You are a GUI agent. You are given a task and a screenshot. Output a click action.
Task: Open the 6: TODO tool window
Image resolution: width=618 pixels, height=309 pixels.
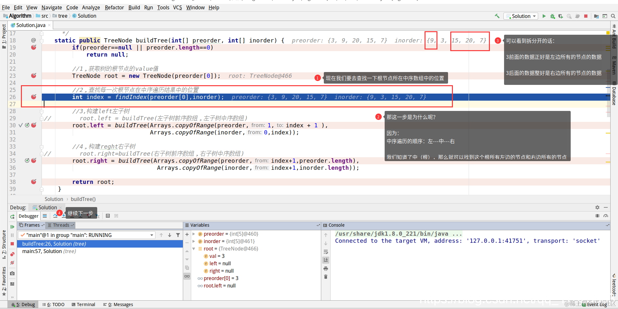click(x=53, y=304)
